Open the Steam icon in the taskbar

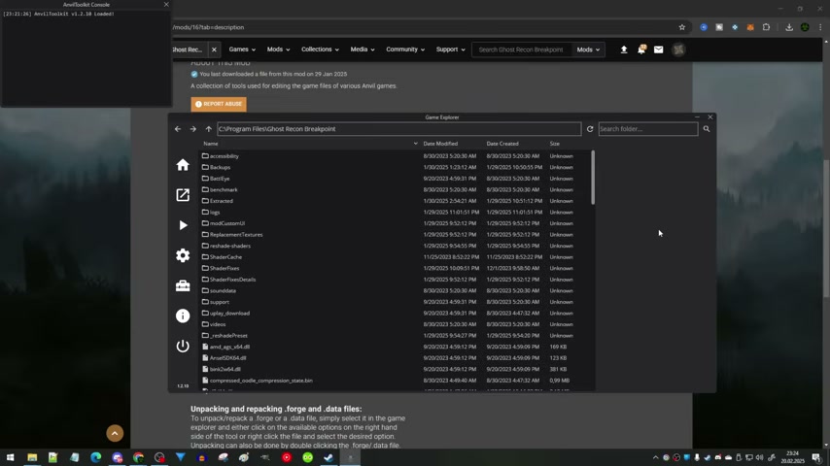329,457
